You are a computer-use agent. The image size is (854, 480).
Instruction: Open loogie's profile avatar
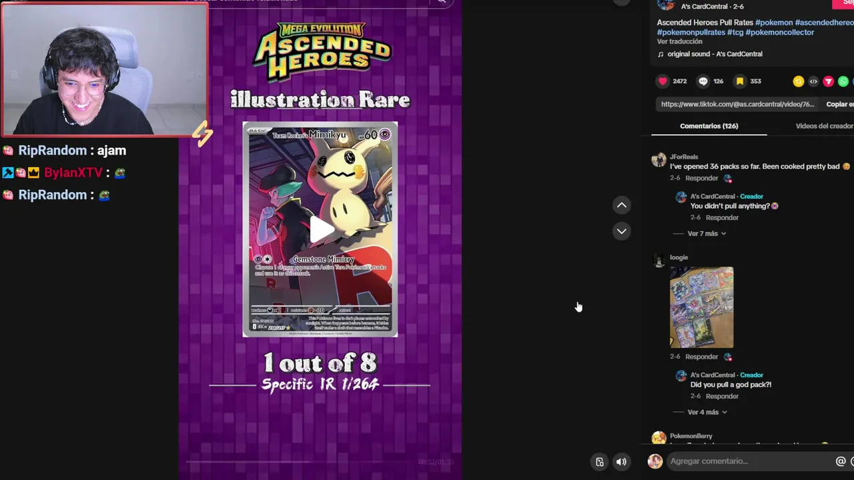(x=659, y=261)
